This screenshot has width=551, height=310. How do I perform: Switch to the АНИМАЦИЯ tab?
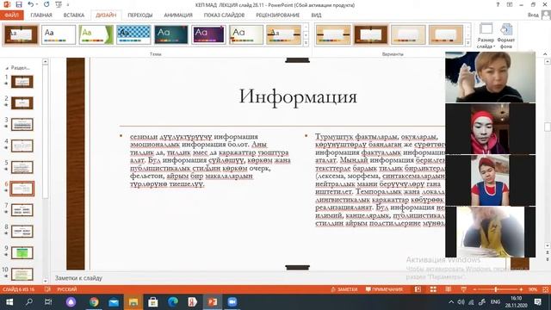point(178,15)
